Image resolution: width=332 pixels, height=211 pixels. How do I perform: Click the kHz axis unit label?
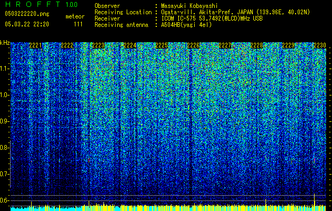point(5,43)
